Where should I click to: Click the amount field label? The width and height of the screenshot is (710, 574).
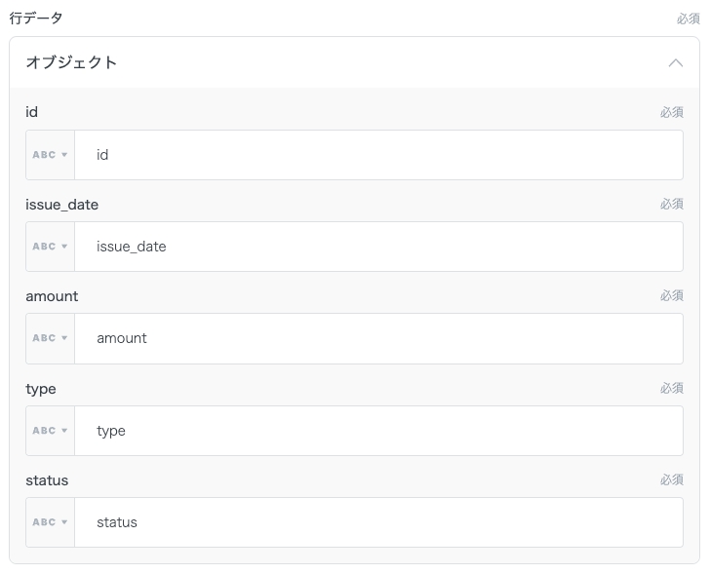coord(52,296)
